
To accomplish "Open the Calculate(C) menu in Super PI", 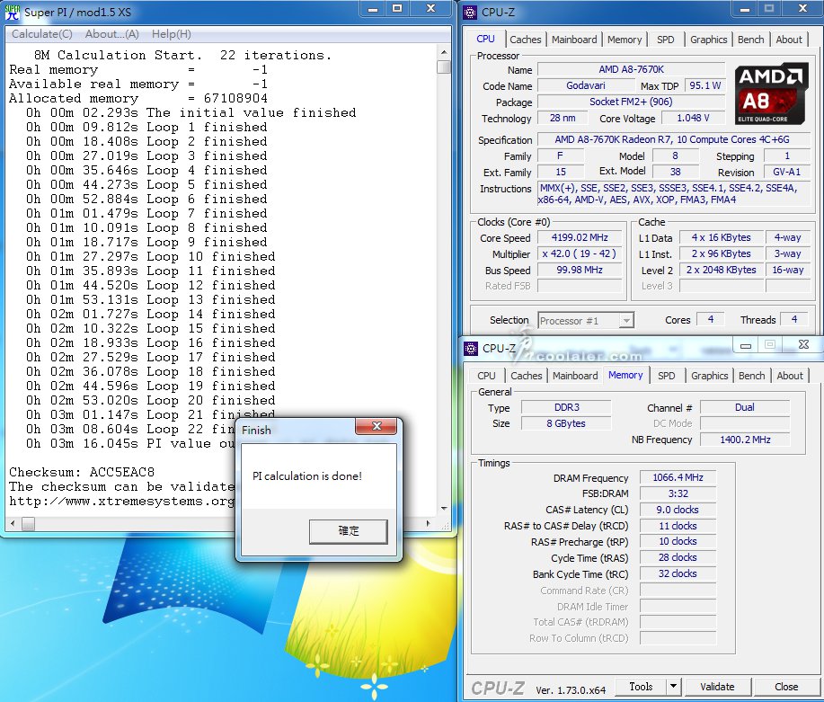I will click(42, 34).
